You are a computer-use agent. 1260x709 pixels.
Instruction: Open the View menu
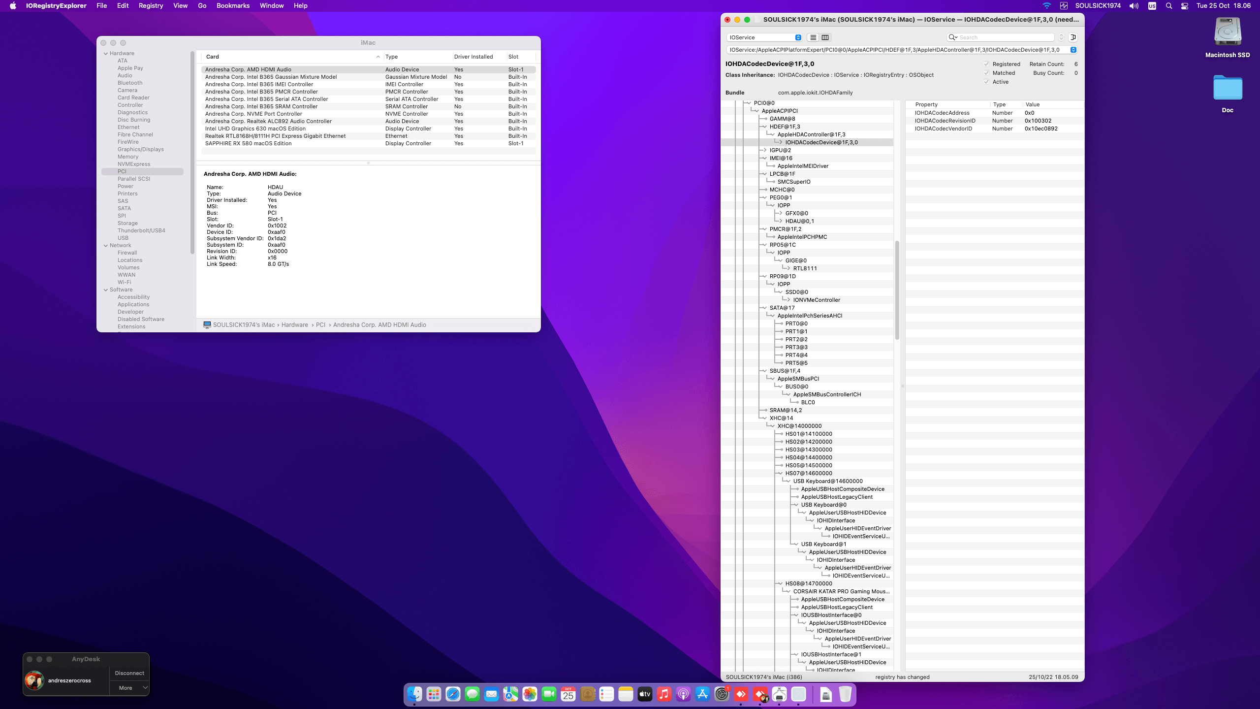coord(180,6)
